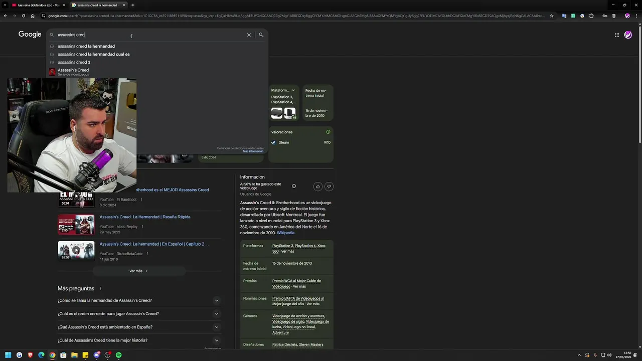
Task: Open video 'La hermandad | En Español | Capítulo 2'
Action: 154,244
